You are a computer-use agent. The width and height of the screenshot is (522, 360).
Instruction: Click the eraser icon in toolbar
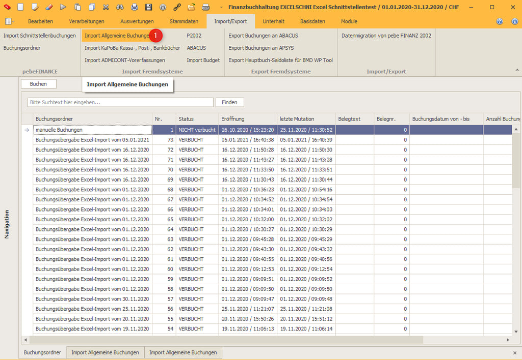pyautogui.click(x=49, y=7)
